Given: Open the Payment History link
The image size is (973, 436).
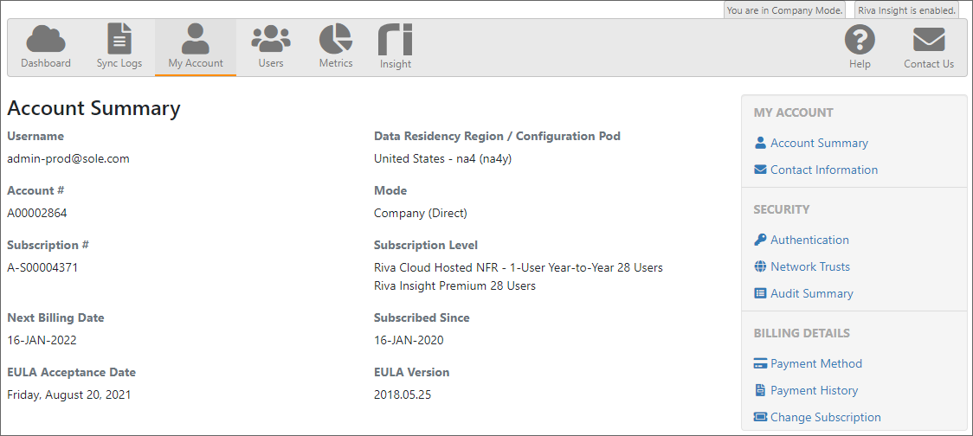Looking at the screenshot, I should click(814, 390).
